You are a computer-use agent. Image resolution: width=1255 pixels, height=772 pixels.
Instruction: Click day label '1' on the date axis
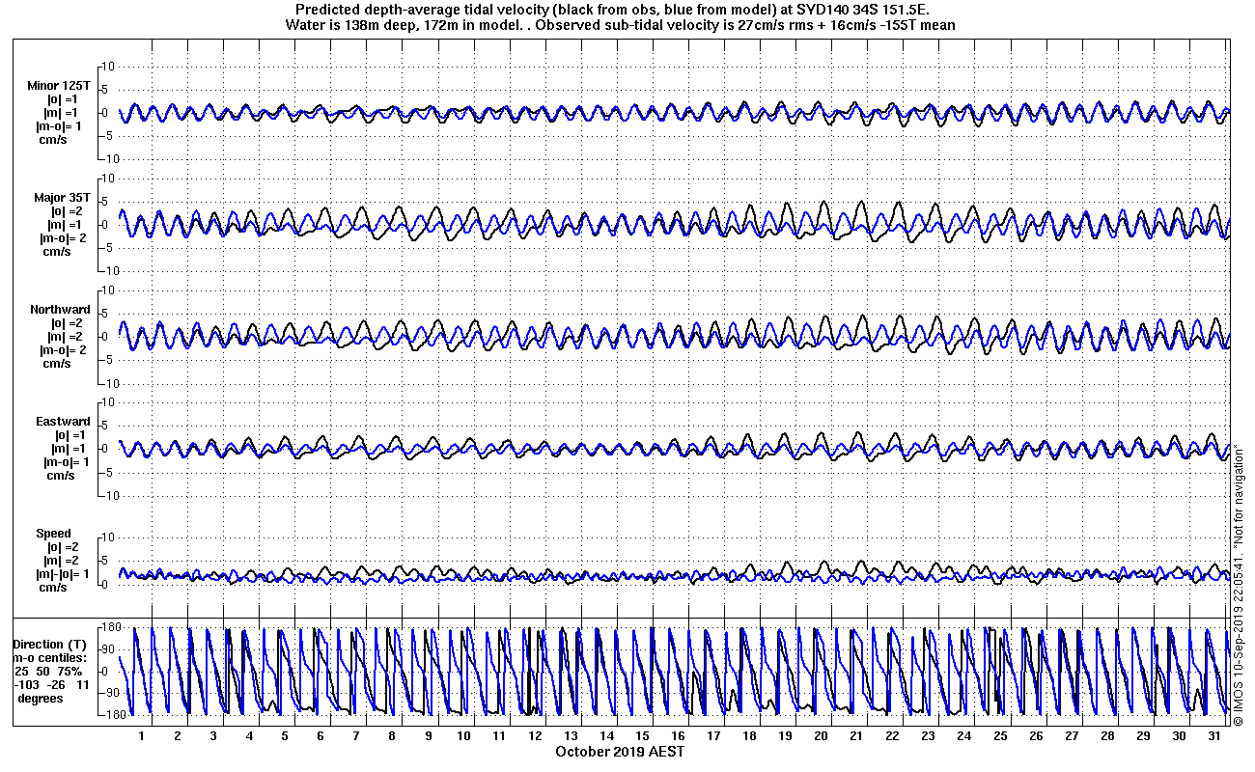tap(141, 735)
